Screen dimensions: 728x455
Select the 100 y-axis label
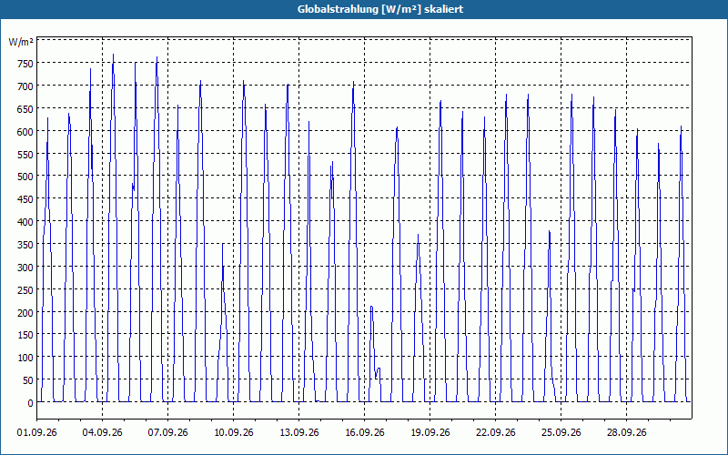point(25,358)
